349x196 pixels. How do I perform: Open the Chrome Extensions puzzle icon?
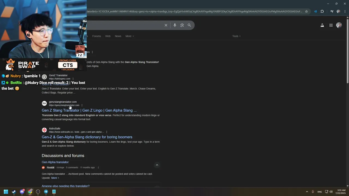[322, 11]
